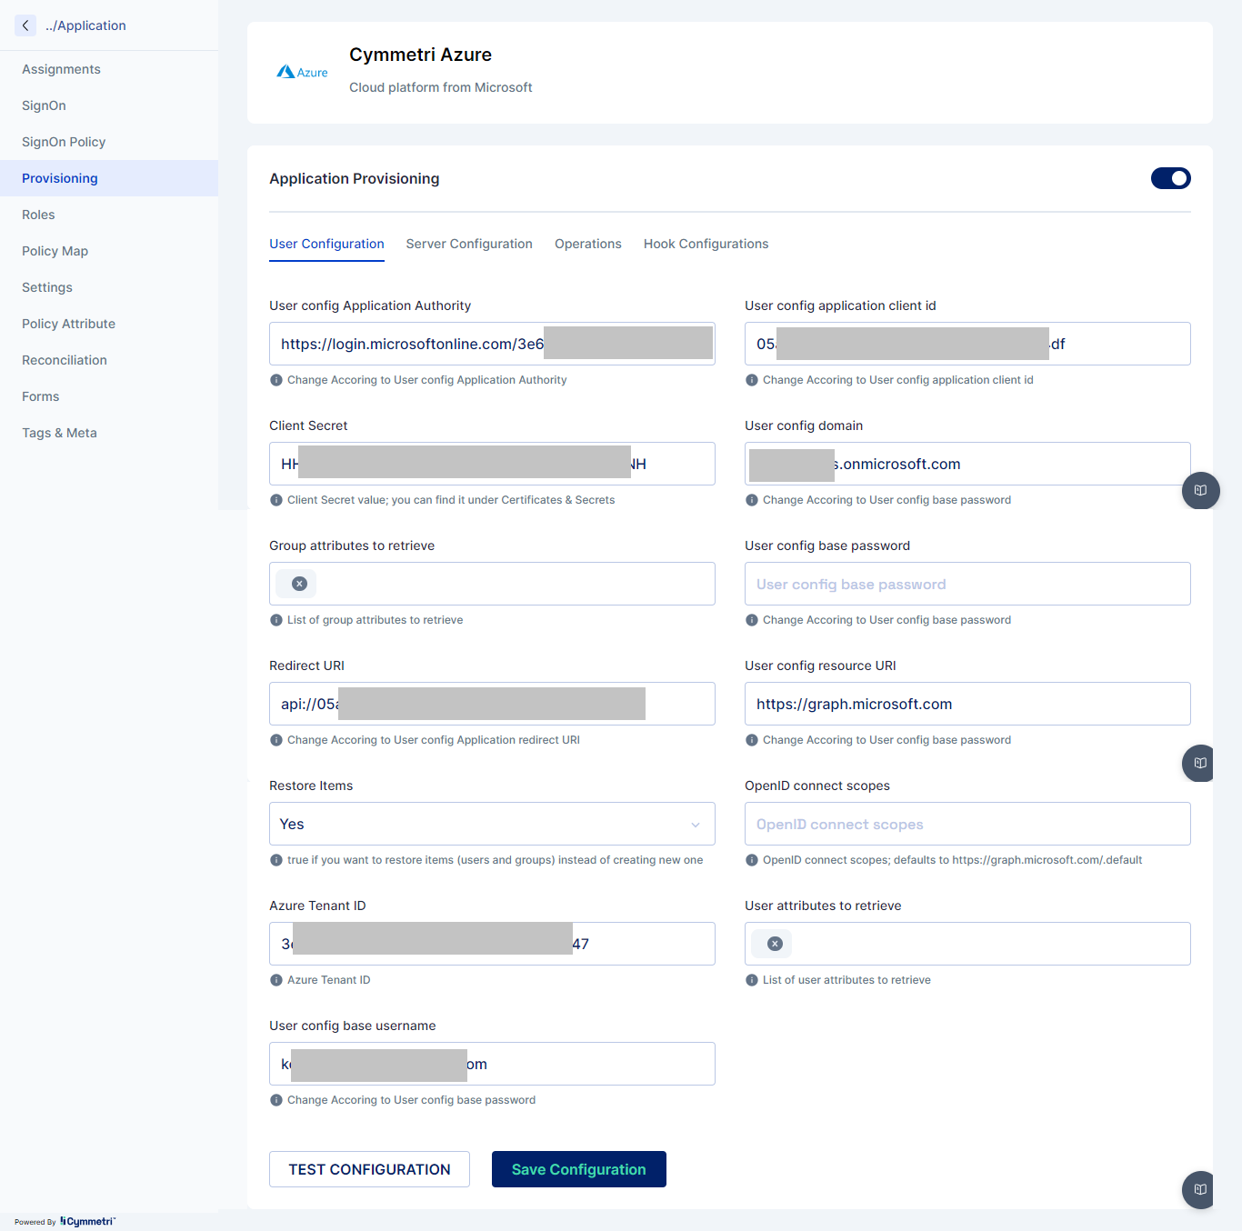Screen dimensions: 1242x1231
Task: Open the help book icon near resource URI
Action: [1200, 763]
